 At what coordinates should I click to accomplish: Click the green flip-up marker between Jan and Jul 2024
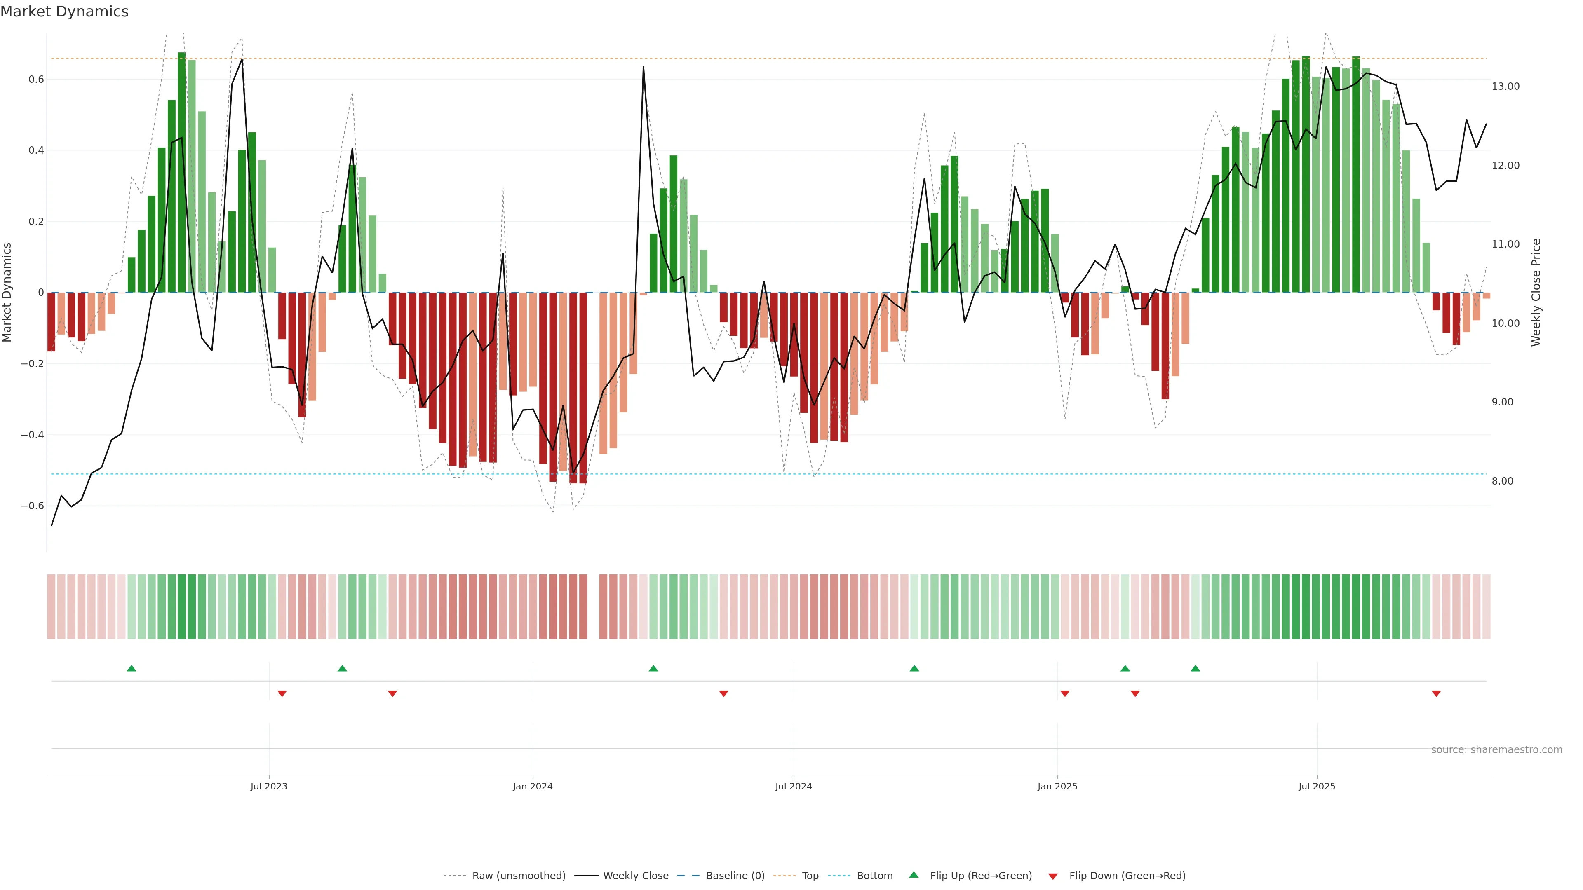click(653, 668)
